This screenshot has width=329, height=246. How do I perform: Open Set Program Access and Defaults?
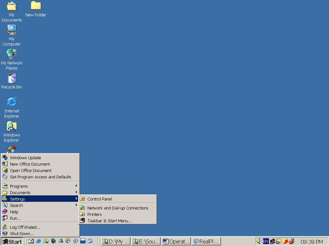pyautogui.click(x=40, y=177)
